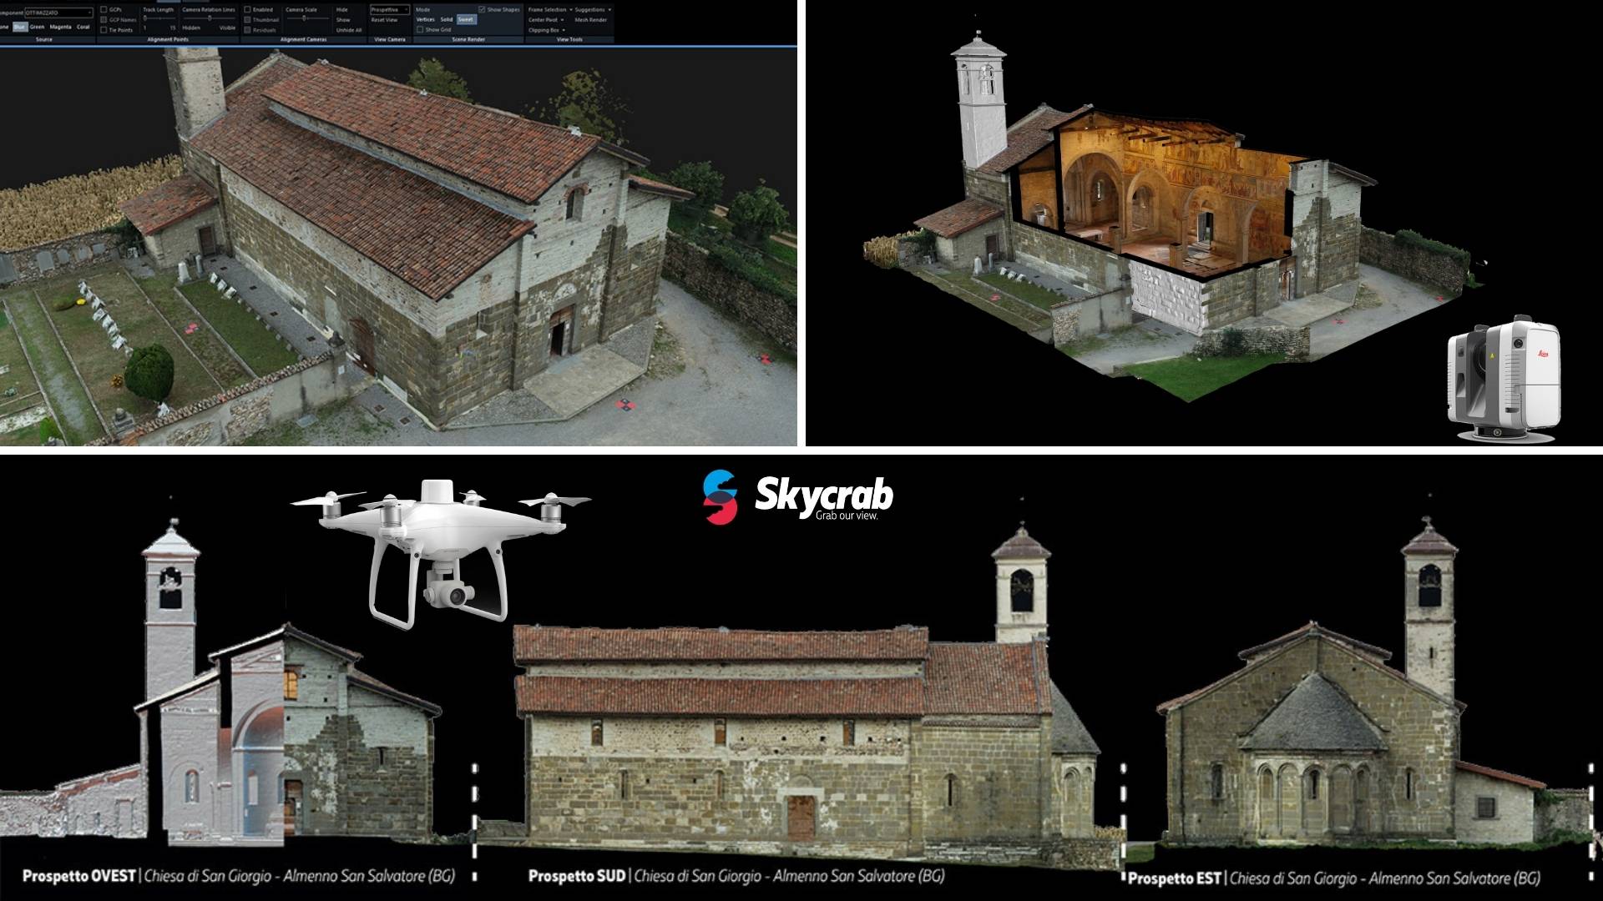
Task: Toggle the Tie Points checkbox
Action: coord(104,30)
